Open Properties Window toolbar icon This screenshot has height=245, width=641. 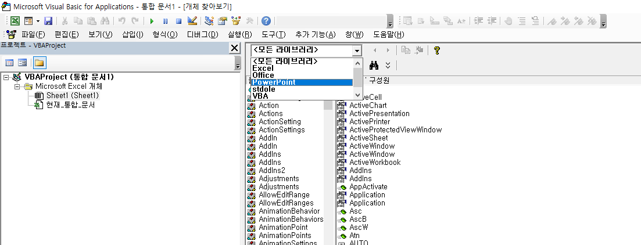tap(223, 21)
